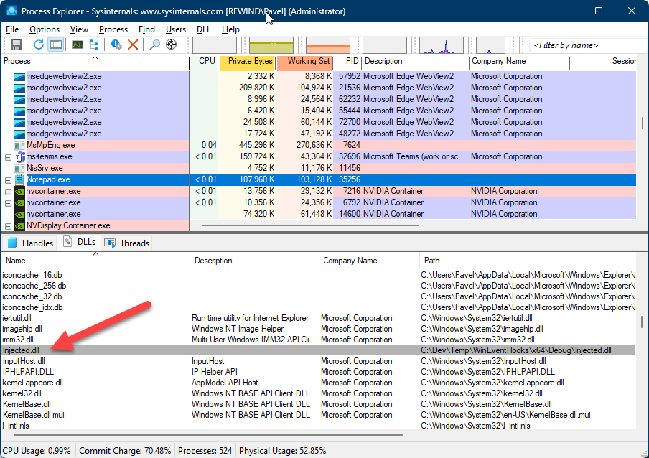Click the red Kill Process X icon
649x458 pixels.
(x=133, y=45)
